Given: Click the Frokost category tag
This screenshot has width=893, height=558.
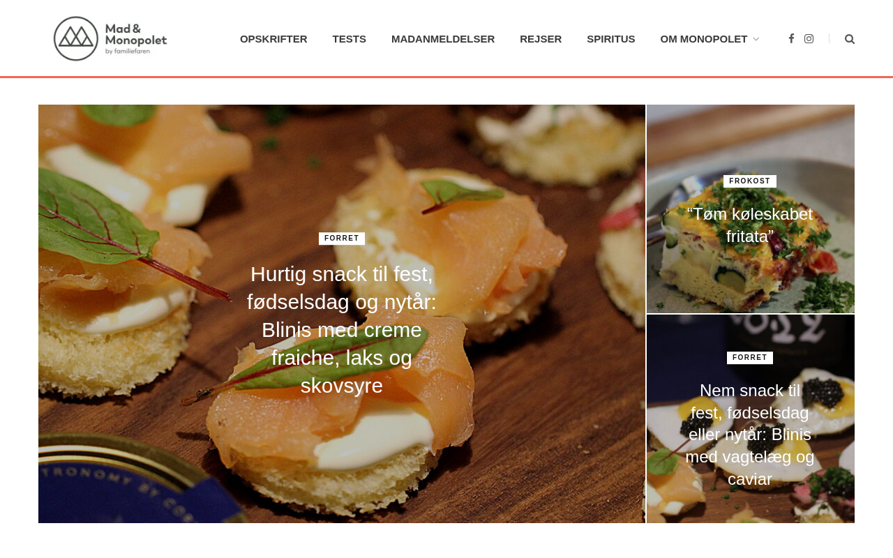Looking at the screenshot, I should click(x=750, y=181).
